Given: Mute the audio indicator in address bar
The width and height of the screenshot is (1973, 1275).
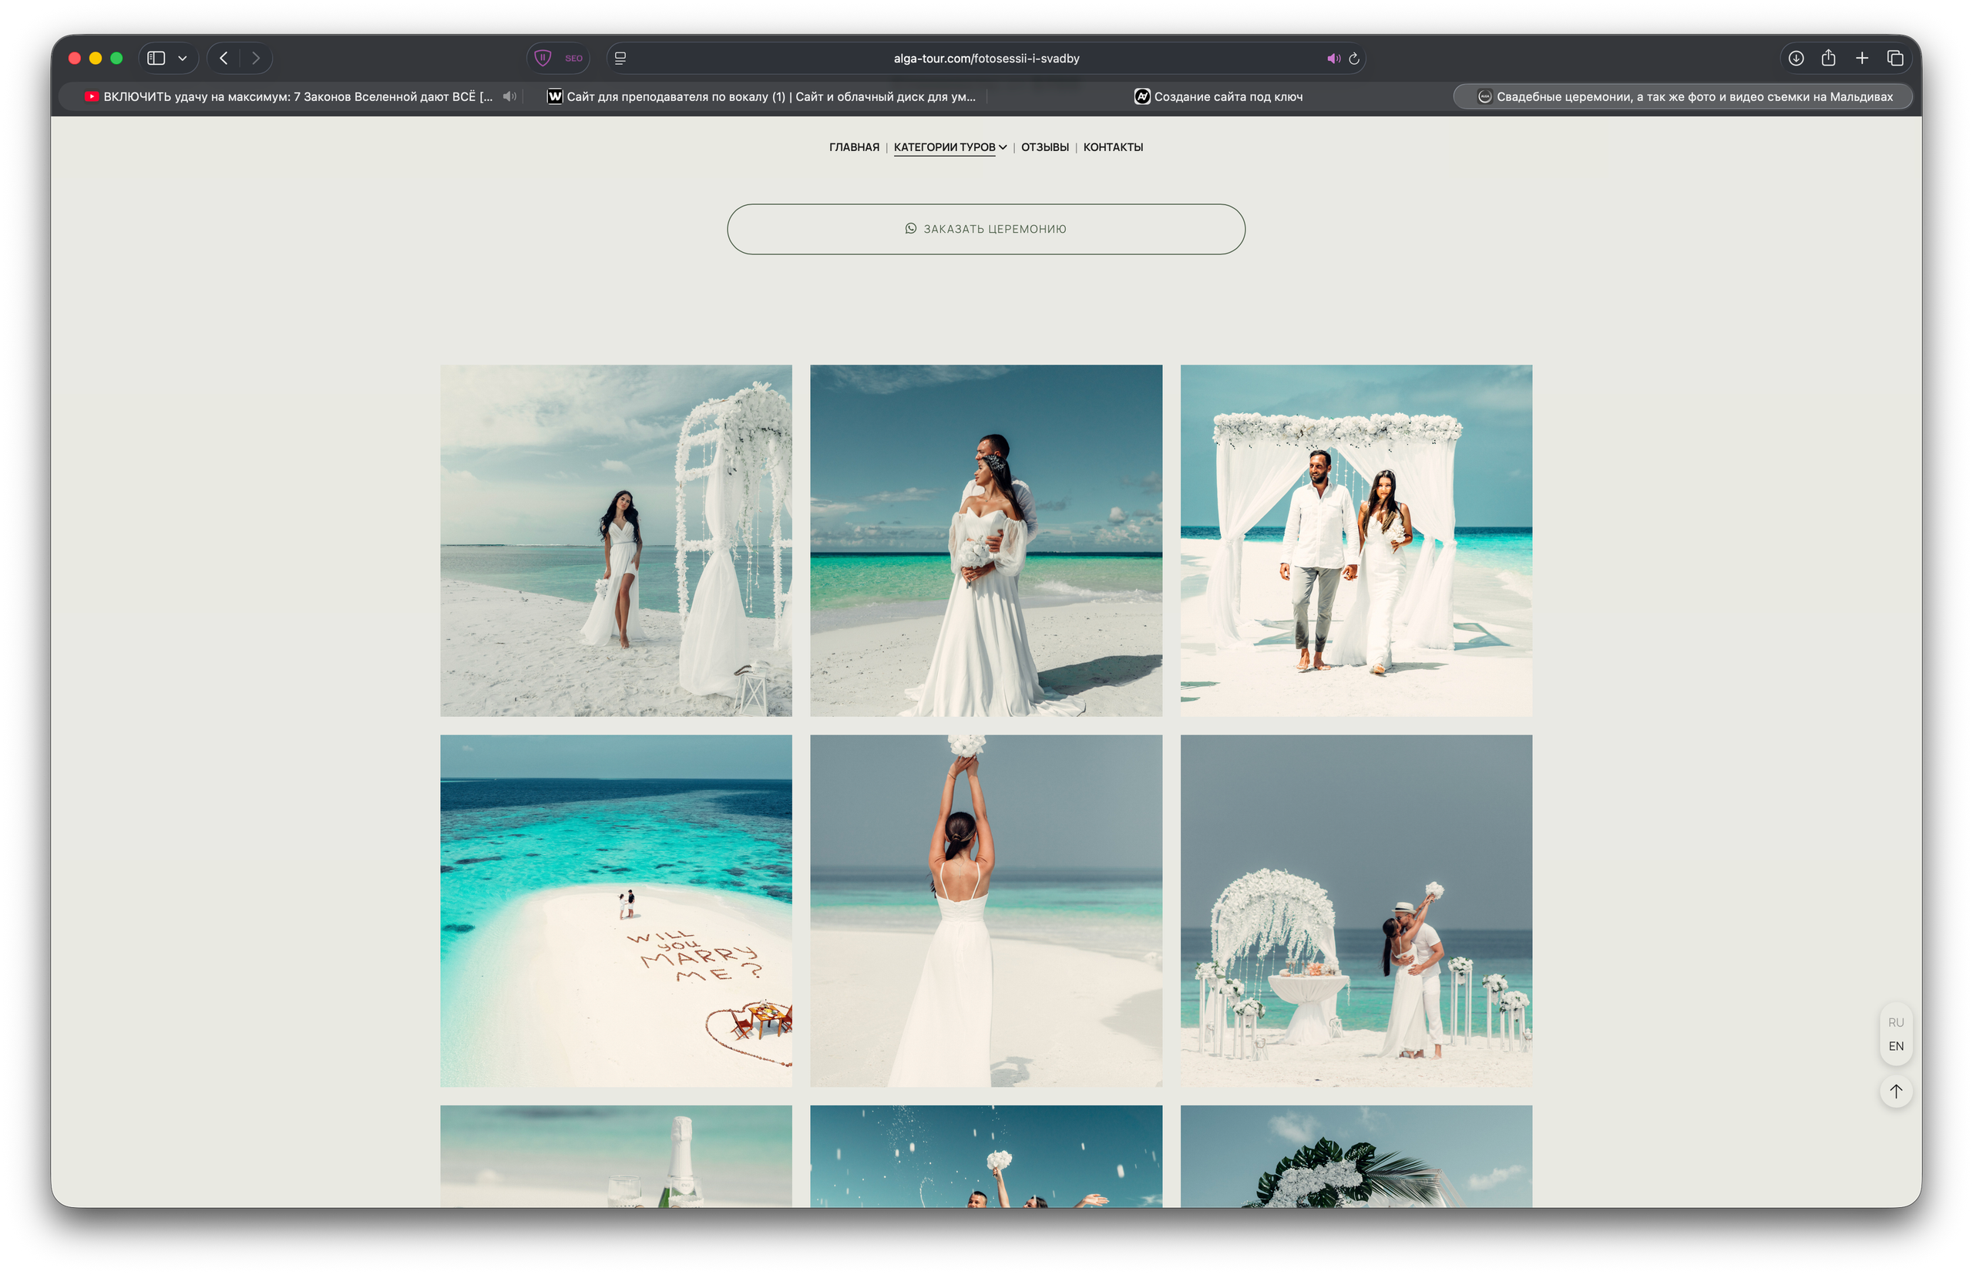Looking at the screenshot, I should coord(1333,58).
